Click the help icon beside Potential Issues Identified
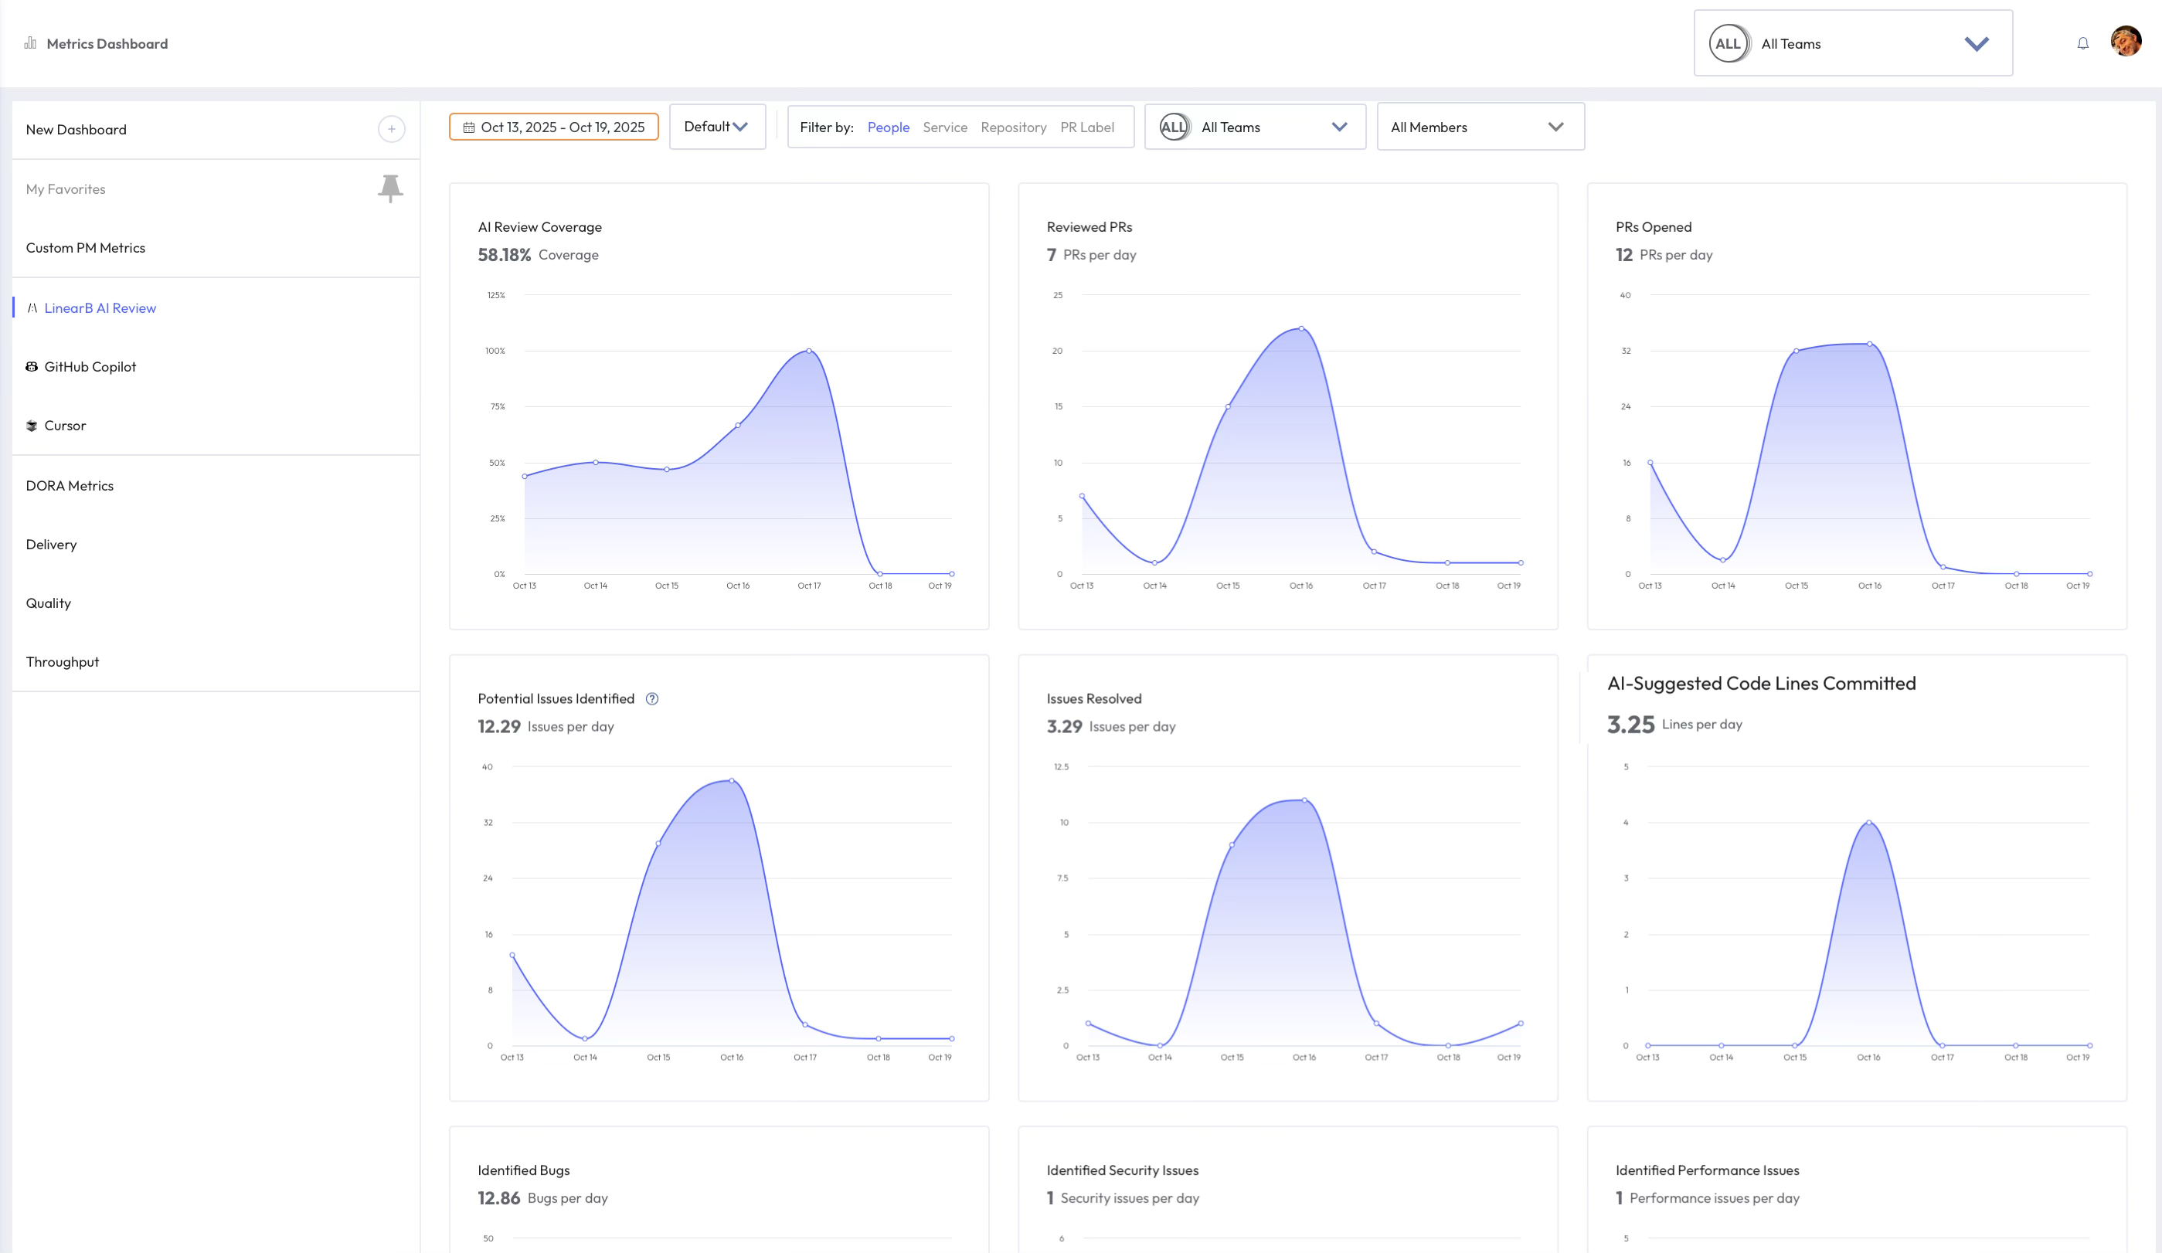This screenshot has width=2162, height=1253. point(652,699)
